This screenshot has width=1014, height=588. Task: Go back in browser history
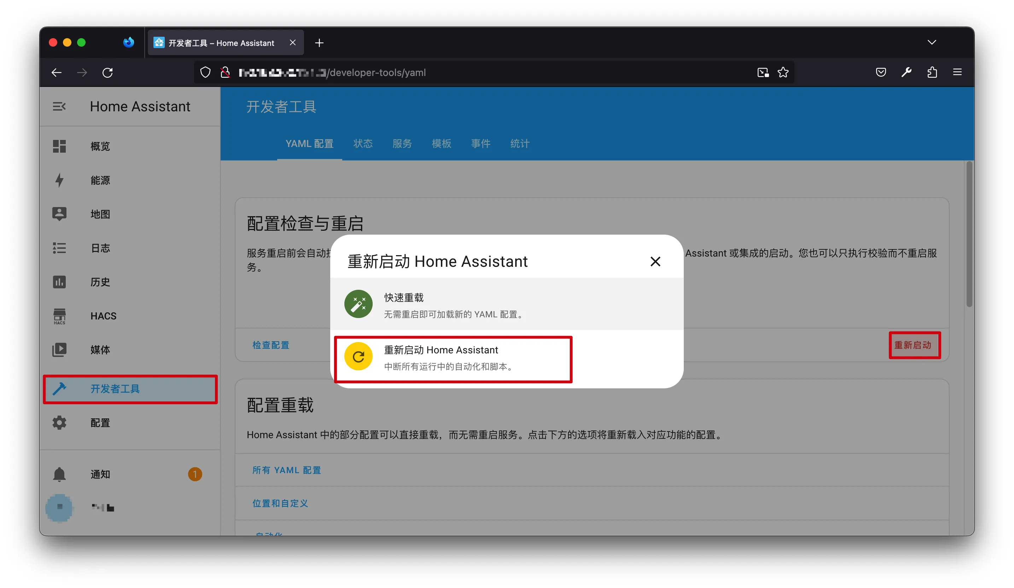click(x=57, y=72)
